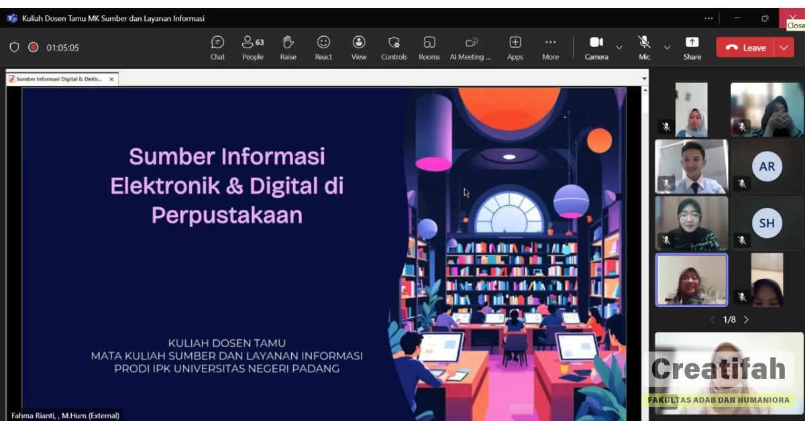This screenshot has height=421, width=805.
Task: Toggle the Camera on or off
Action: pyautogui.click(x=596, y=47)
